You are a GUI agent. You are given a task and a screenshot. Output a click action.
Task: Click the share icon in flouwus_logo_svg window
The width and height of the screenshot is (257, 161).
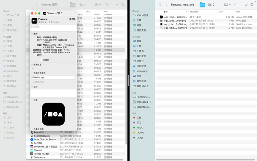click(x=236, y=5)
